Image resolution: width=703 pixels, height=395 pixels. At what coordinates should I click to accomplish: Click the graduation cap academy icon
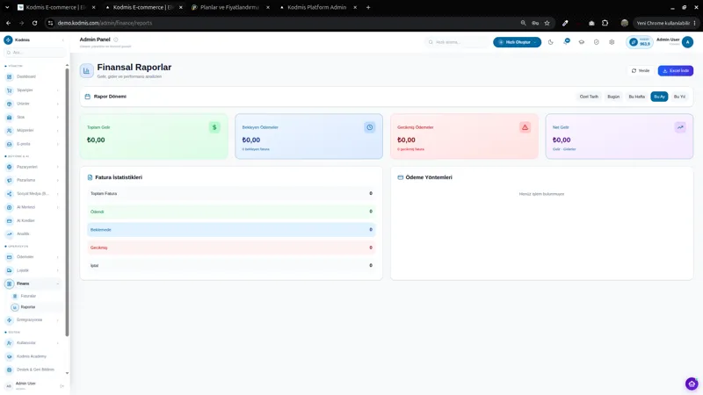pyautogui.click(x=582, y=42)
